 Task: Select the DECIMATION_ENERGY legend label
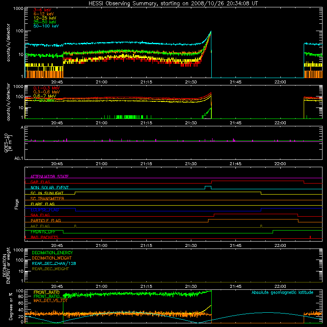point(52,253)
